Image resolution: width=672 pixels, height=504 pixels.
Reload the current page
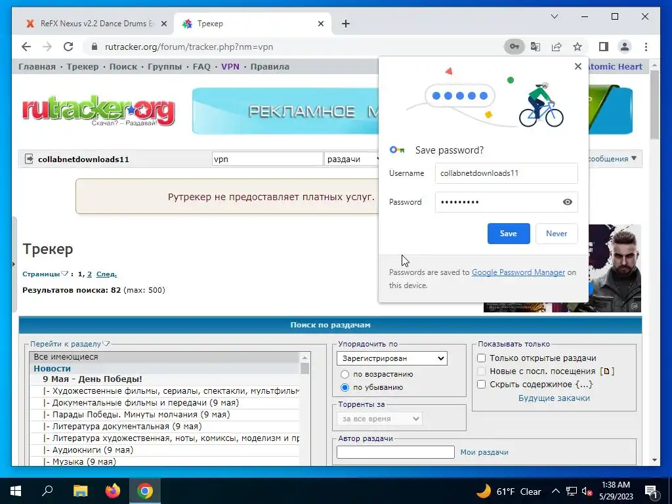coord(68,47)
